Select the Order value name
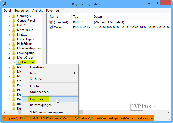The image size is (173, 123). click(58, 27)
